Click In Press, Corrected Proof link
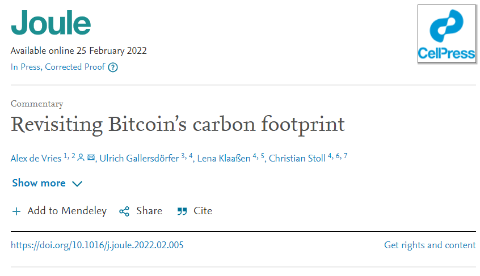The width and height of the screenshot is (480, 276). [x=58, y=67]
